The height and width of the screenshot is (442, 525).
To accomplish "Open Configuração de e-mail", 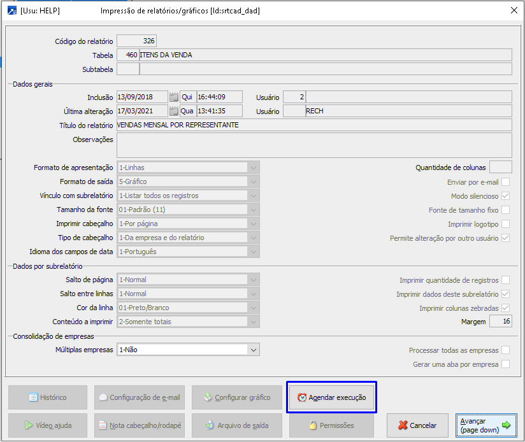I will coord(140,397).
